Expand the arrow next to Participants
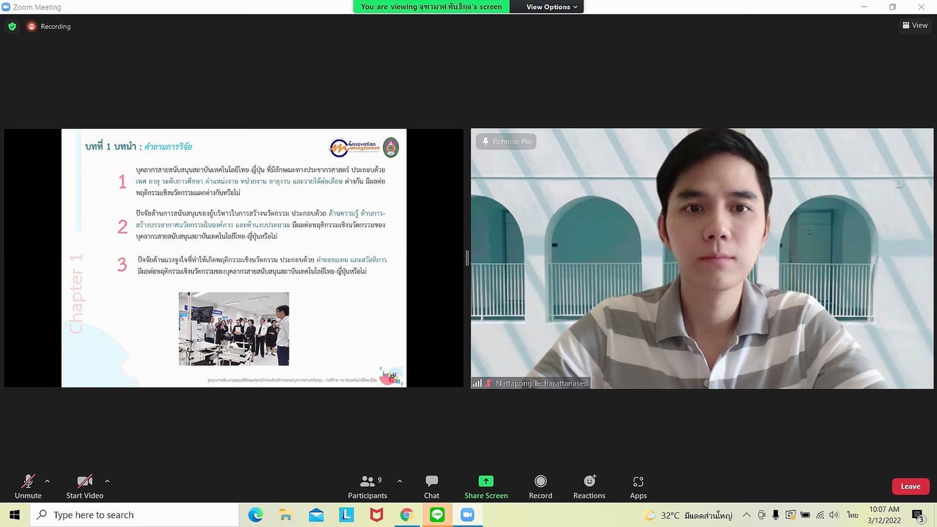This screenshot has height=527, width=937. [x=399, y=481]
